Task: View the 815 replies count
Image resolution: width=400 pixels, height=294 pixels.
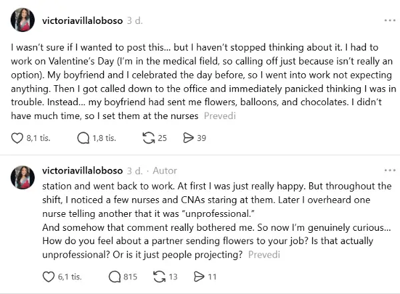Action: 130,277
